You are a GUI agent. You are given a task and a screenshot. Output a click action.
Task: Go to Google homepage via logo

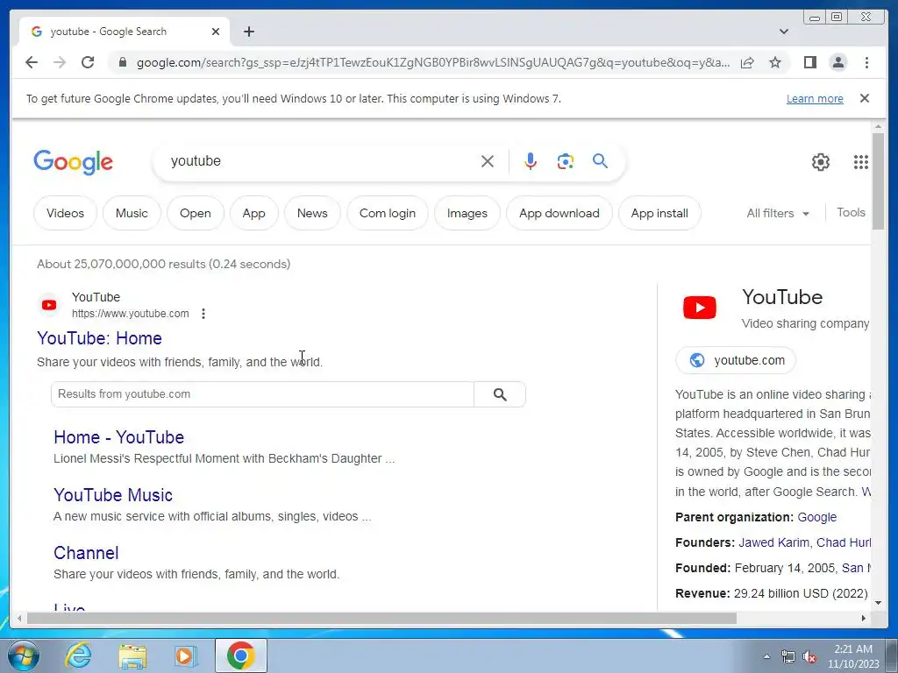point(74,162)
